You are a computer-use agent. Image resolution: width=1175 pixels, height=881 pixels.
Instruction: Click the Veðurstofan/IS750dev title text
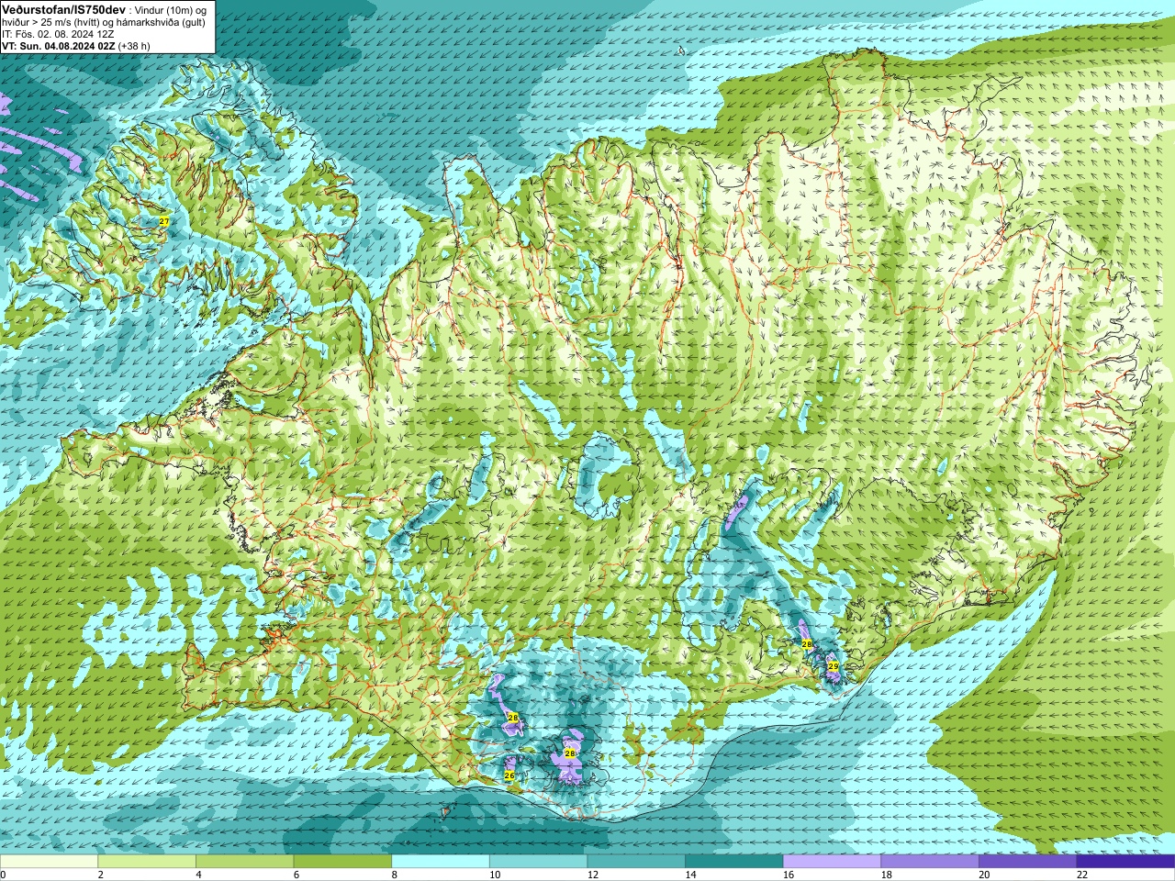63,9
